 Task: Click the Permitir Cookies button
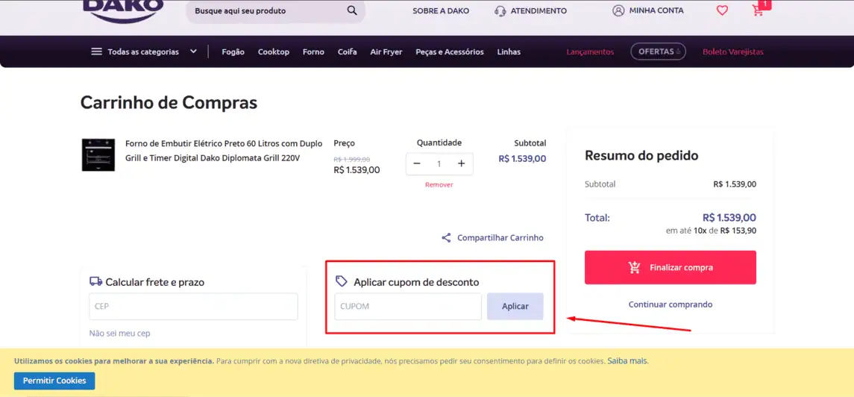pos(54,381)
